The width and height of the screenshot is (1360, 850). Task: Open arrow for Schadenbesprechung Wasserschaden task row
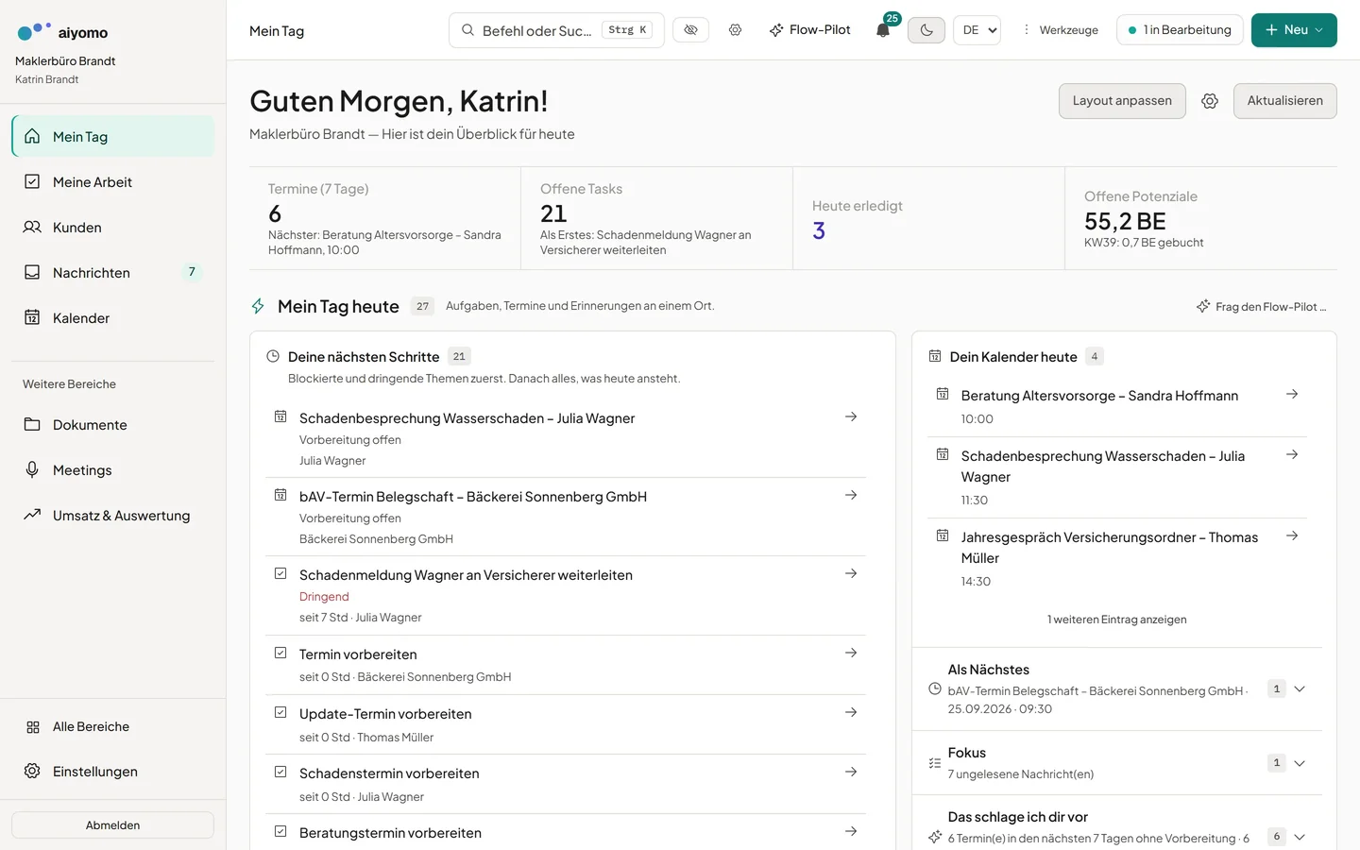[x=851, y=416]
